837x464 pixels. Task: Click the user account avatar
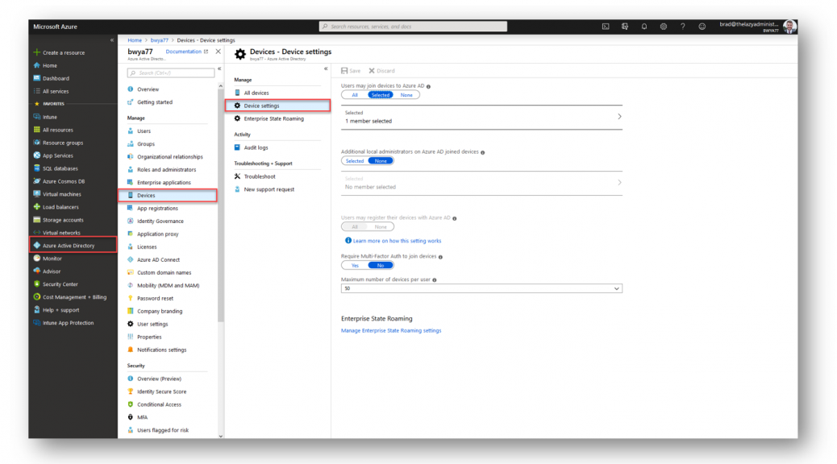point(789,27)
